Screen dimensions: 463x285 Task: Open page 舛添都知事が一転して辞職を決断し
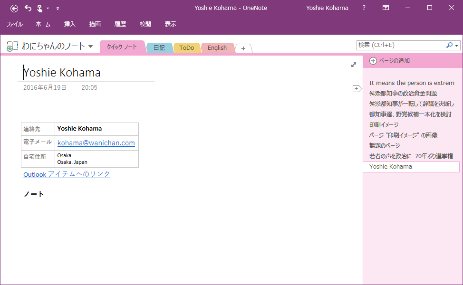[411, 104]
